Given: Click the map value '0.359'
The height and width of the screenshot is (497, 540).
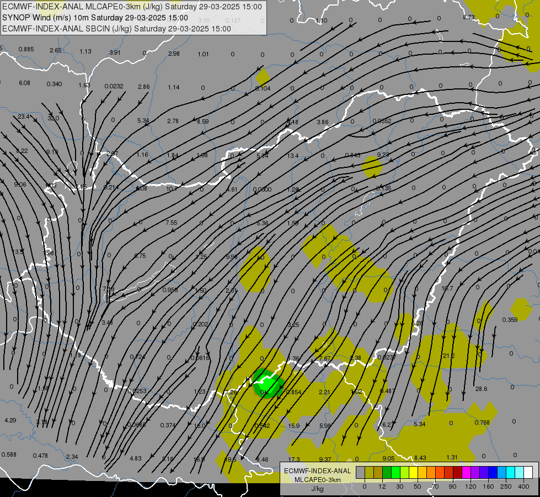Looking at the screenshot, I should (510, 320).
